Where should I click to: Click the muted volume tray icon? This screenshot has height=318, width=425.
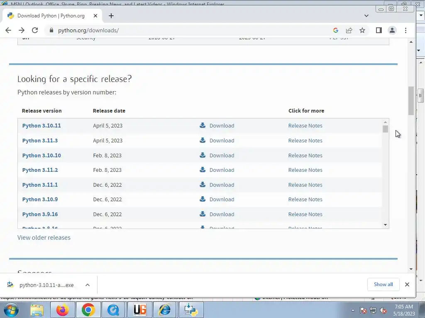tap(383, 311)
